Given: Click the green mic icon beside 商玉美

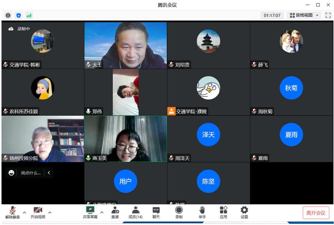Looking at the screenshot, I should (x=88, y=158).
